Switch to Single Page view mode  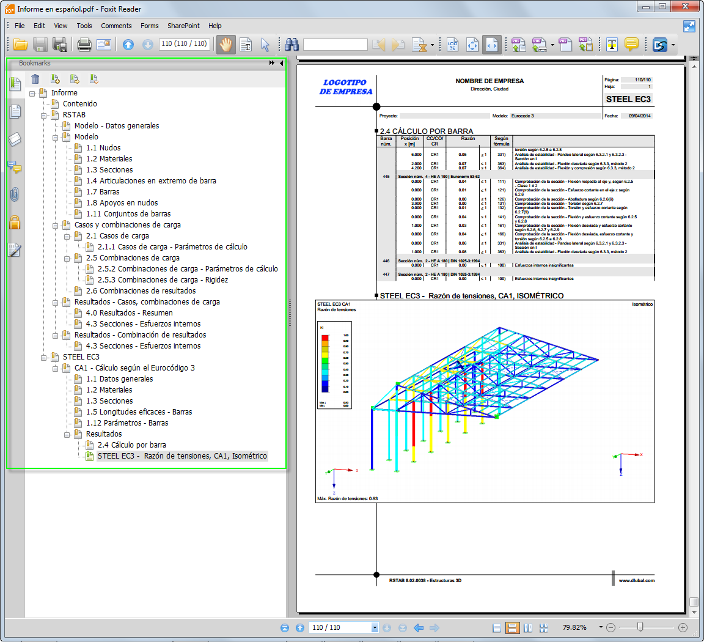tap(497, 627)
